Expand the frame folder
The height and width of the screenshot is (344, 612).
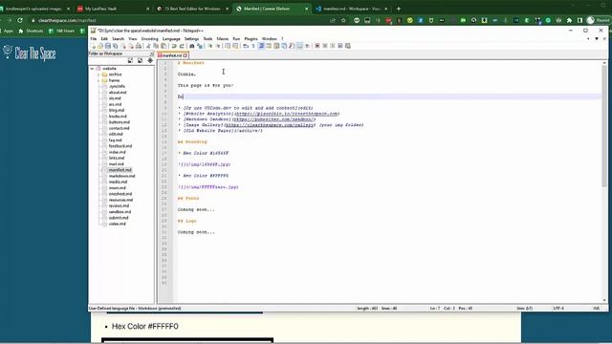tap(98, 80)
